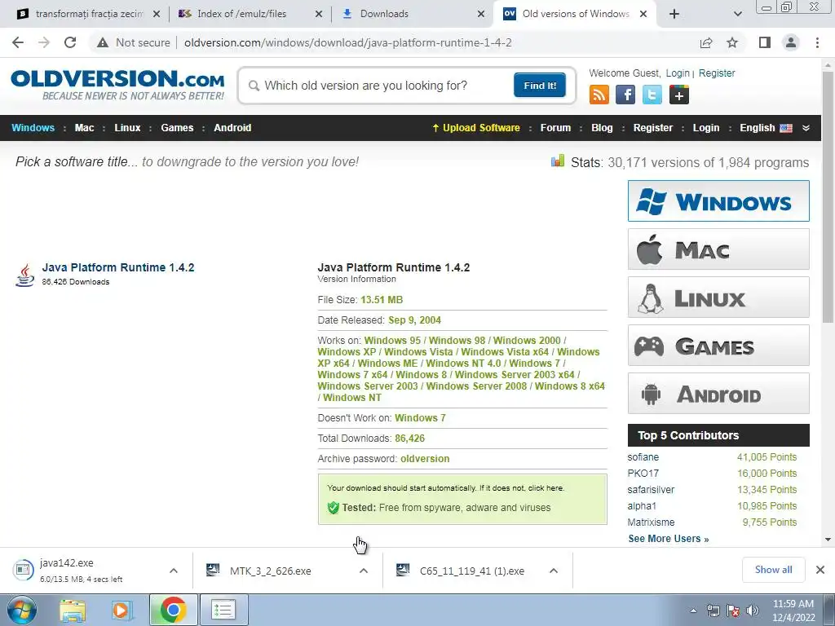
Task: Open the Chrome profile avatar
Action: click(x=791, y=42)
